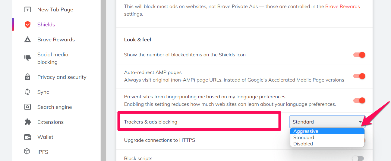Click the Privacy and security lock icon
This screenshot has width=391, height=161.
point(27,77)
